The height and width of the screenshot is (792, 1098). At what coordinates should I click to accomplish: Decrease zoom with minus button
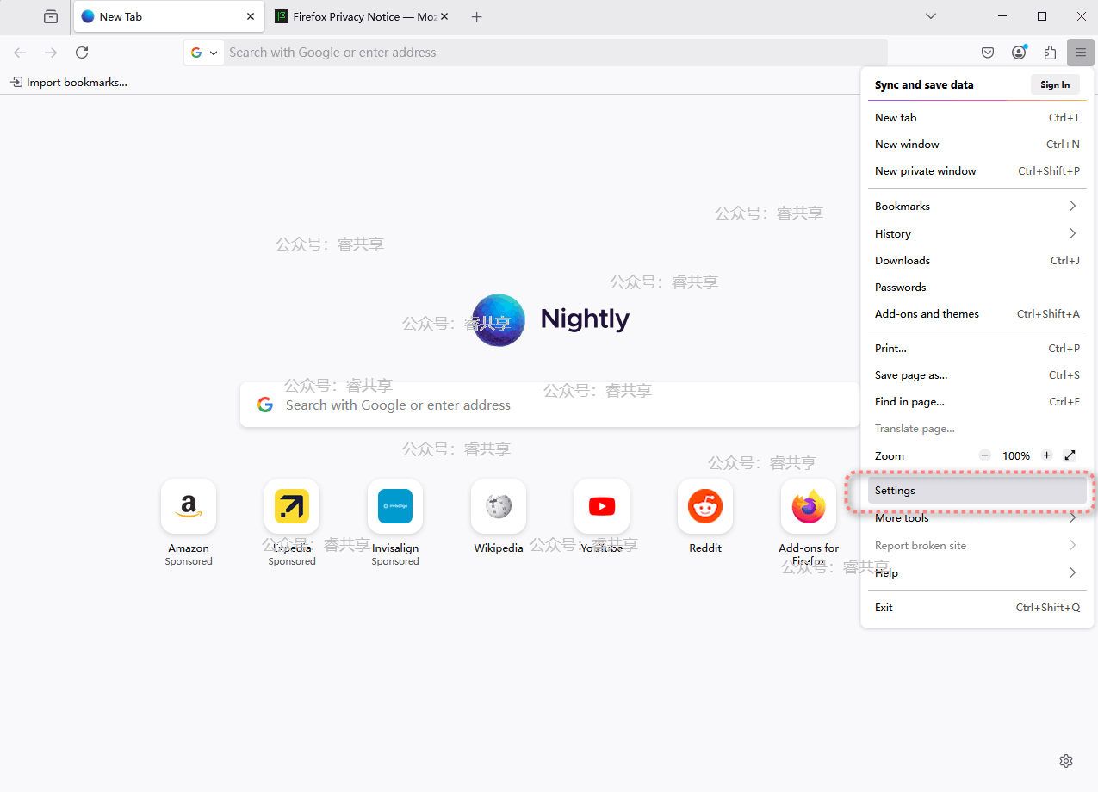coord(985,455)
